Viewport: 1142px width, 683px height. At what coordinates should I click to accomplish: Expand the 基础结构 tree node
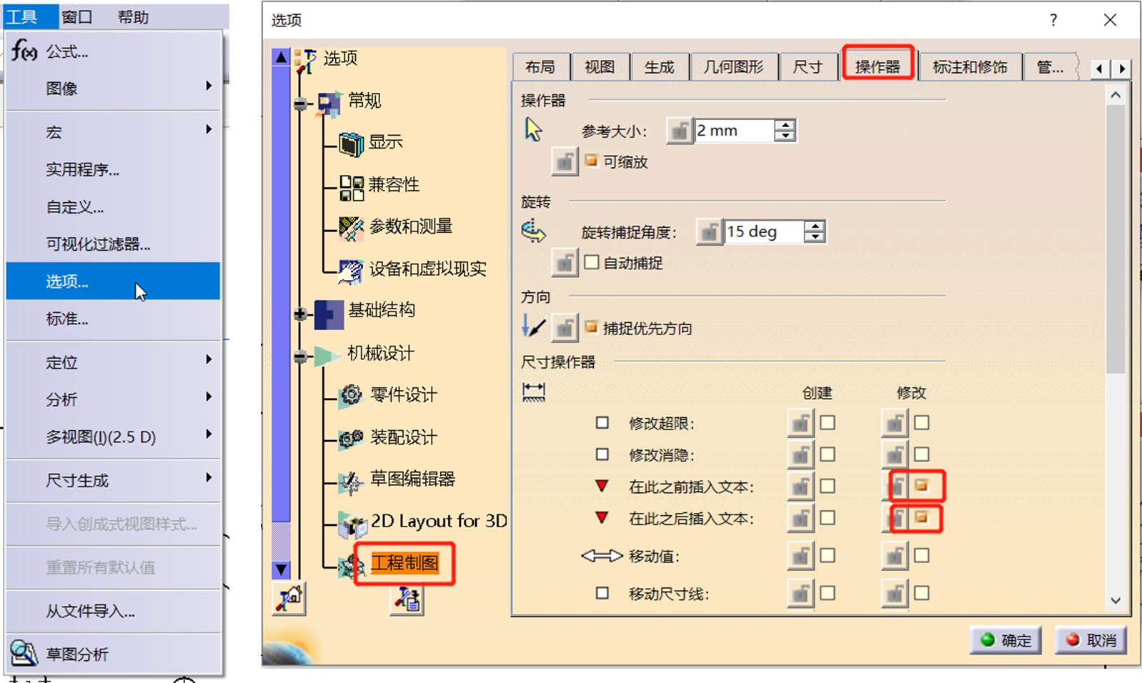pyautogui.click(x=301, y=314)
